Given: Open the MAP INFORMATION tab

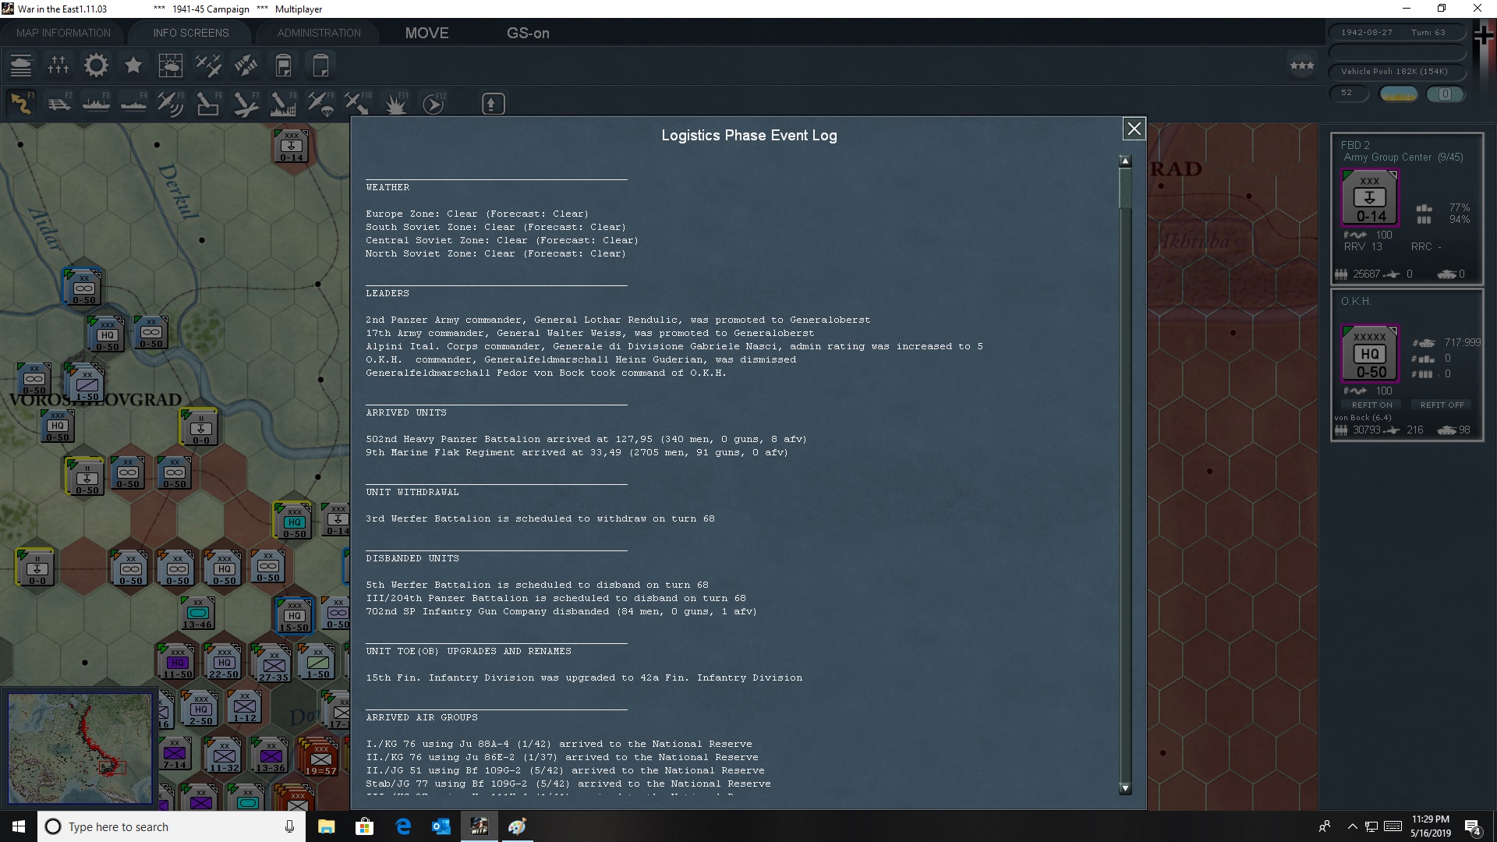Looking at the screenshot, I should [x=63, y=33].
